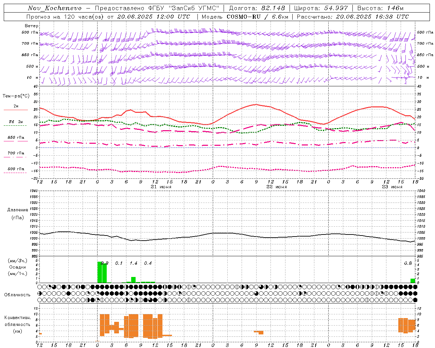Image resolution: width=435 pixels, height=348 pixels.
Task: Click the dotted line sample under 500 гПа legend
Action: pos(16,173)
